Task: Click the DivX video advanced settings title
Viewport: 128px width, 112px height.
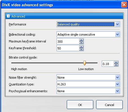Action: 27,5
